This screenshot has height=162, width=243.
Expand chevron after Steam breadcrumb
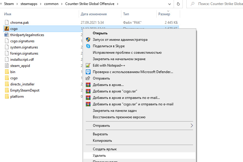(17, 4)
